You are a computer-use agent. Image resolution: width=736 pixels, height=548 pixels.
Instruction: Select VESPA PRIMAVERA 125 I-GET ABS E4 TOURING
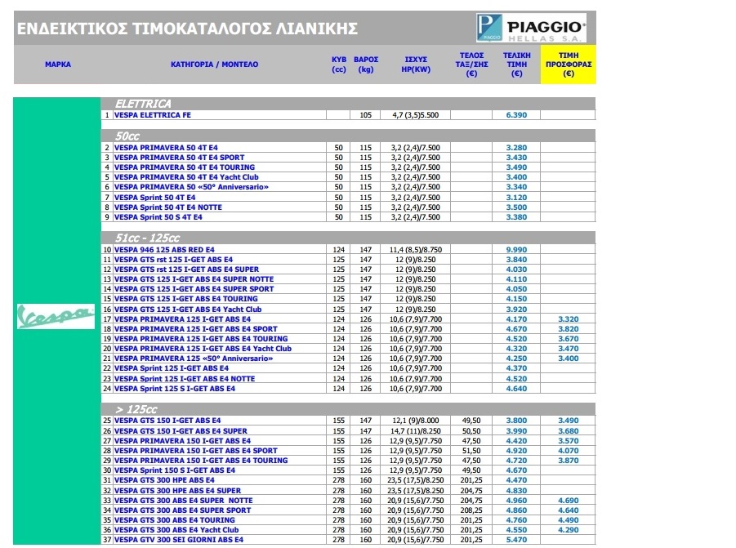pyautogui.click(x=201, y=339)
